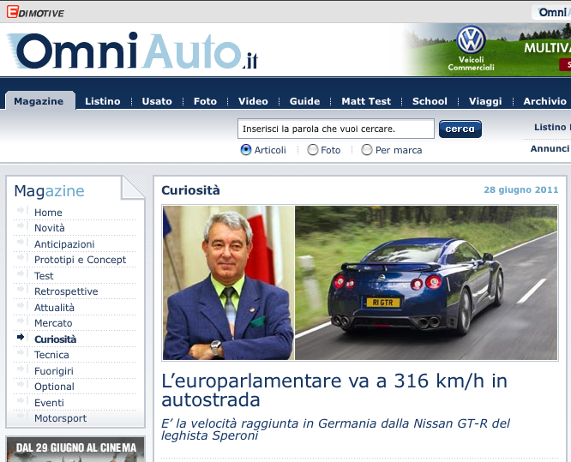Open the Annunci link in the right column
Viewport: 571px width, 462px height.
pos(550,148)
